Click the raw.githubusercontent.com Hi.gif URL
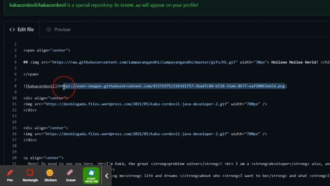This screenshot has width=330, height=186. (144, 62)
